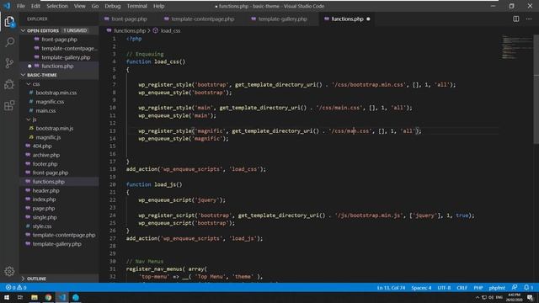Viewport: 539px width, 303px height.
Task: Open the Extensions view icon
Action: (x=9, y=105)
